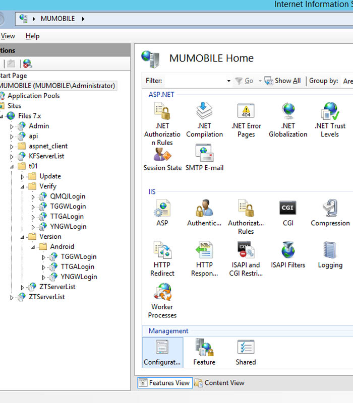Open the View menu

[8, 36]
